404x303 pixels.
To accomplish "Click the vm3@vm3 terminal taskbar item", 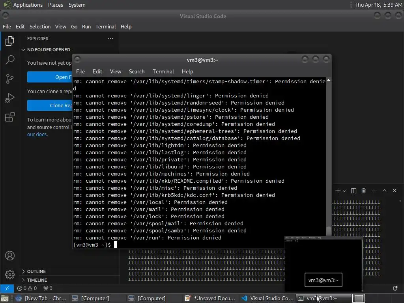I will click(323, 298).
